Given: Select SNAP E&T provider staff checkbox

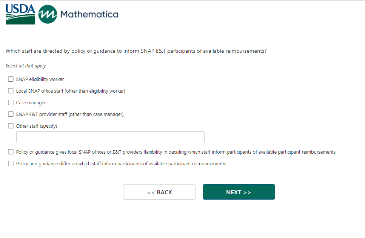Looking at the screenshot, I should point(11,114).
